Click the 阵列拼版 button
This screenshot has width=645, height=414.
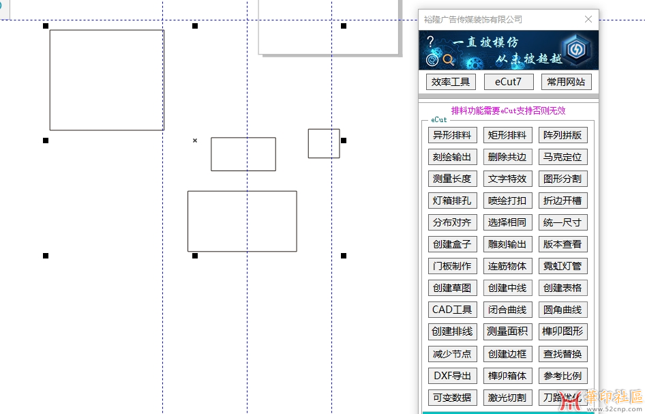[562, 135]
